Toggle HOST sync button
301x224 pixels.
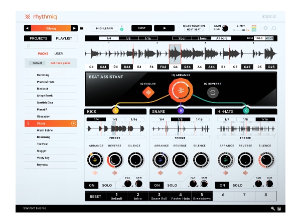pos(141,28)
